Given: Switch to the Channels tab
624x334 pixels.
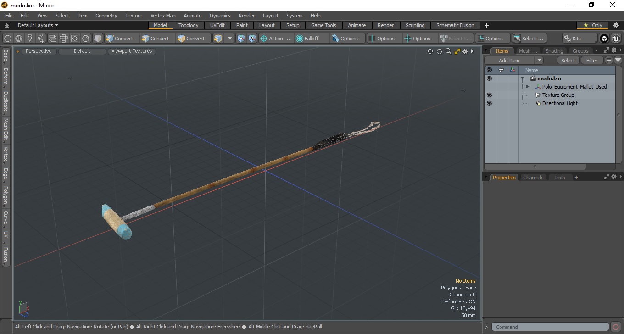Looking at the screenshot, I should tap(533, 178).
